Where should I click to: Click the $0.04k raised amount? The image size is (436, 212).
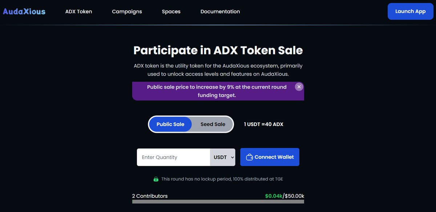coord(274,196)
